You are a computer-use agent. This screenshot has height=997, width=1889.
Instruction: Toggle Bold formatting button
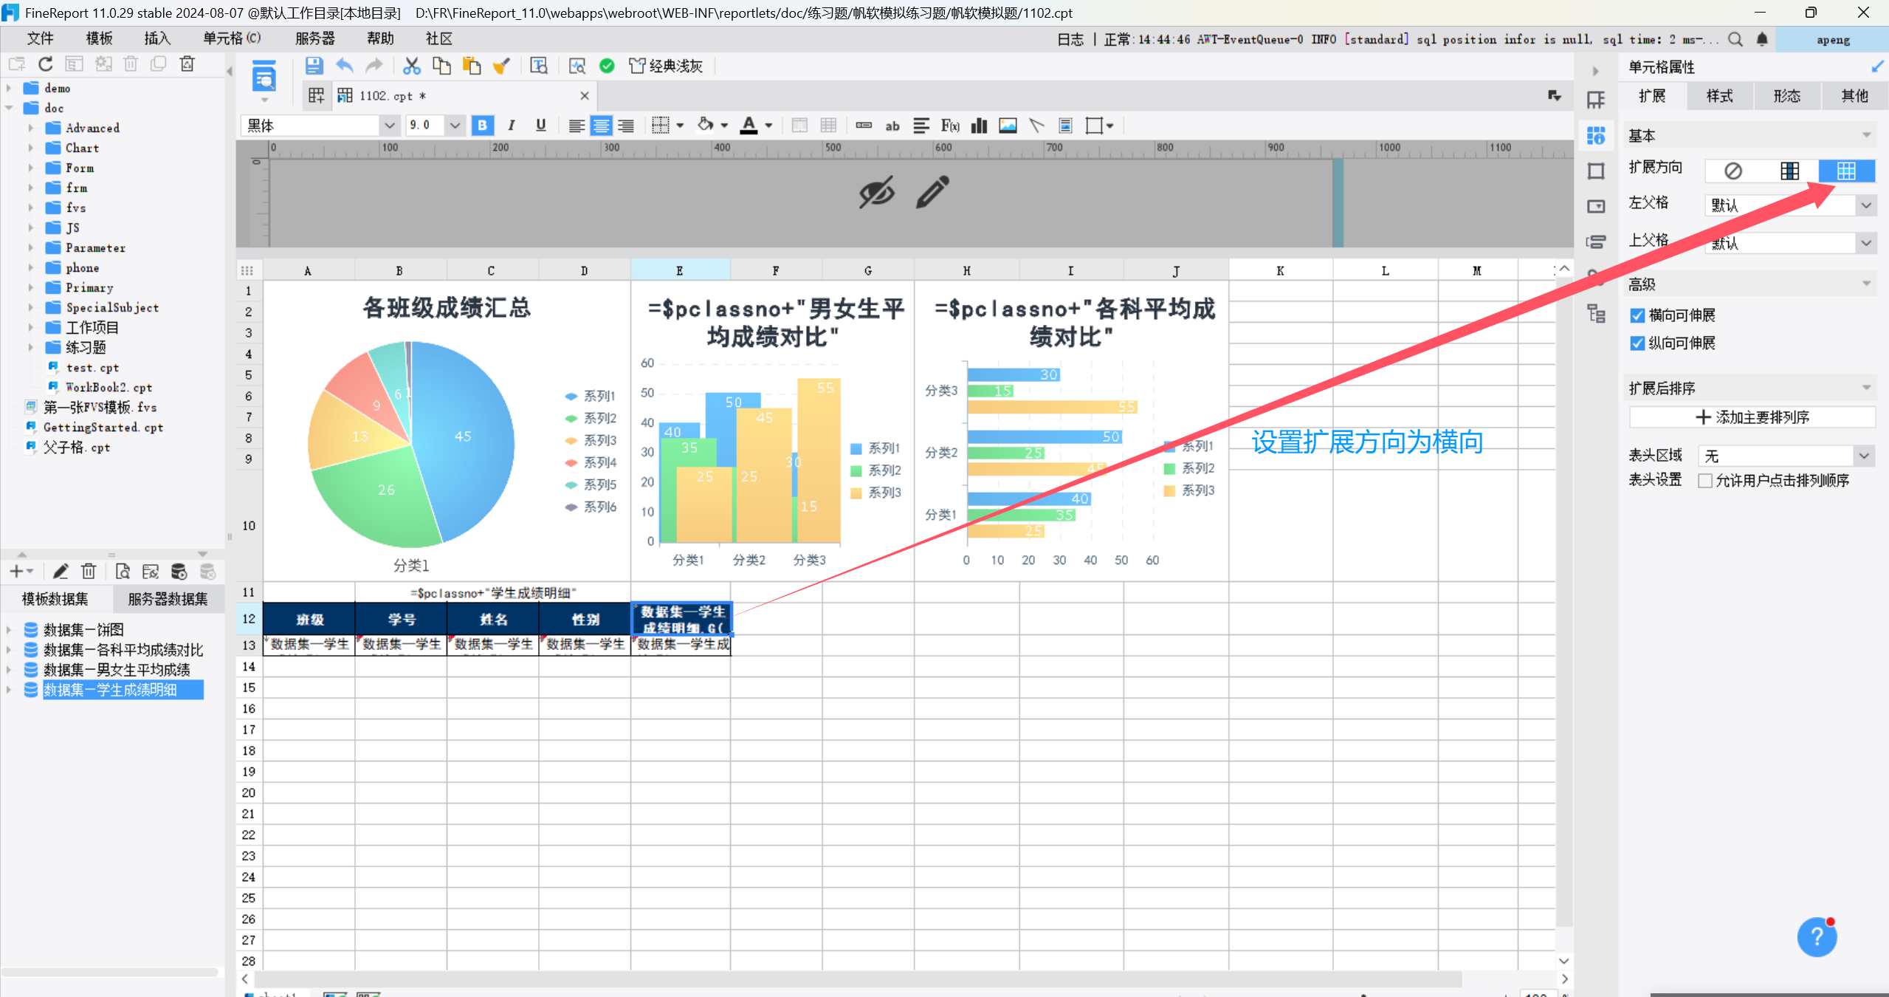[482, 126]
